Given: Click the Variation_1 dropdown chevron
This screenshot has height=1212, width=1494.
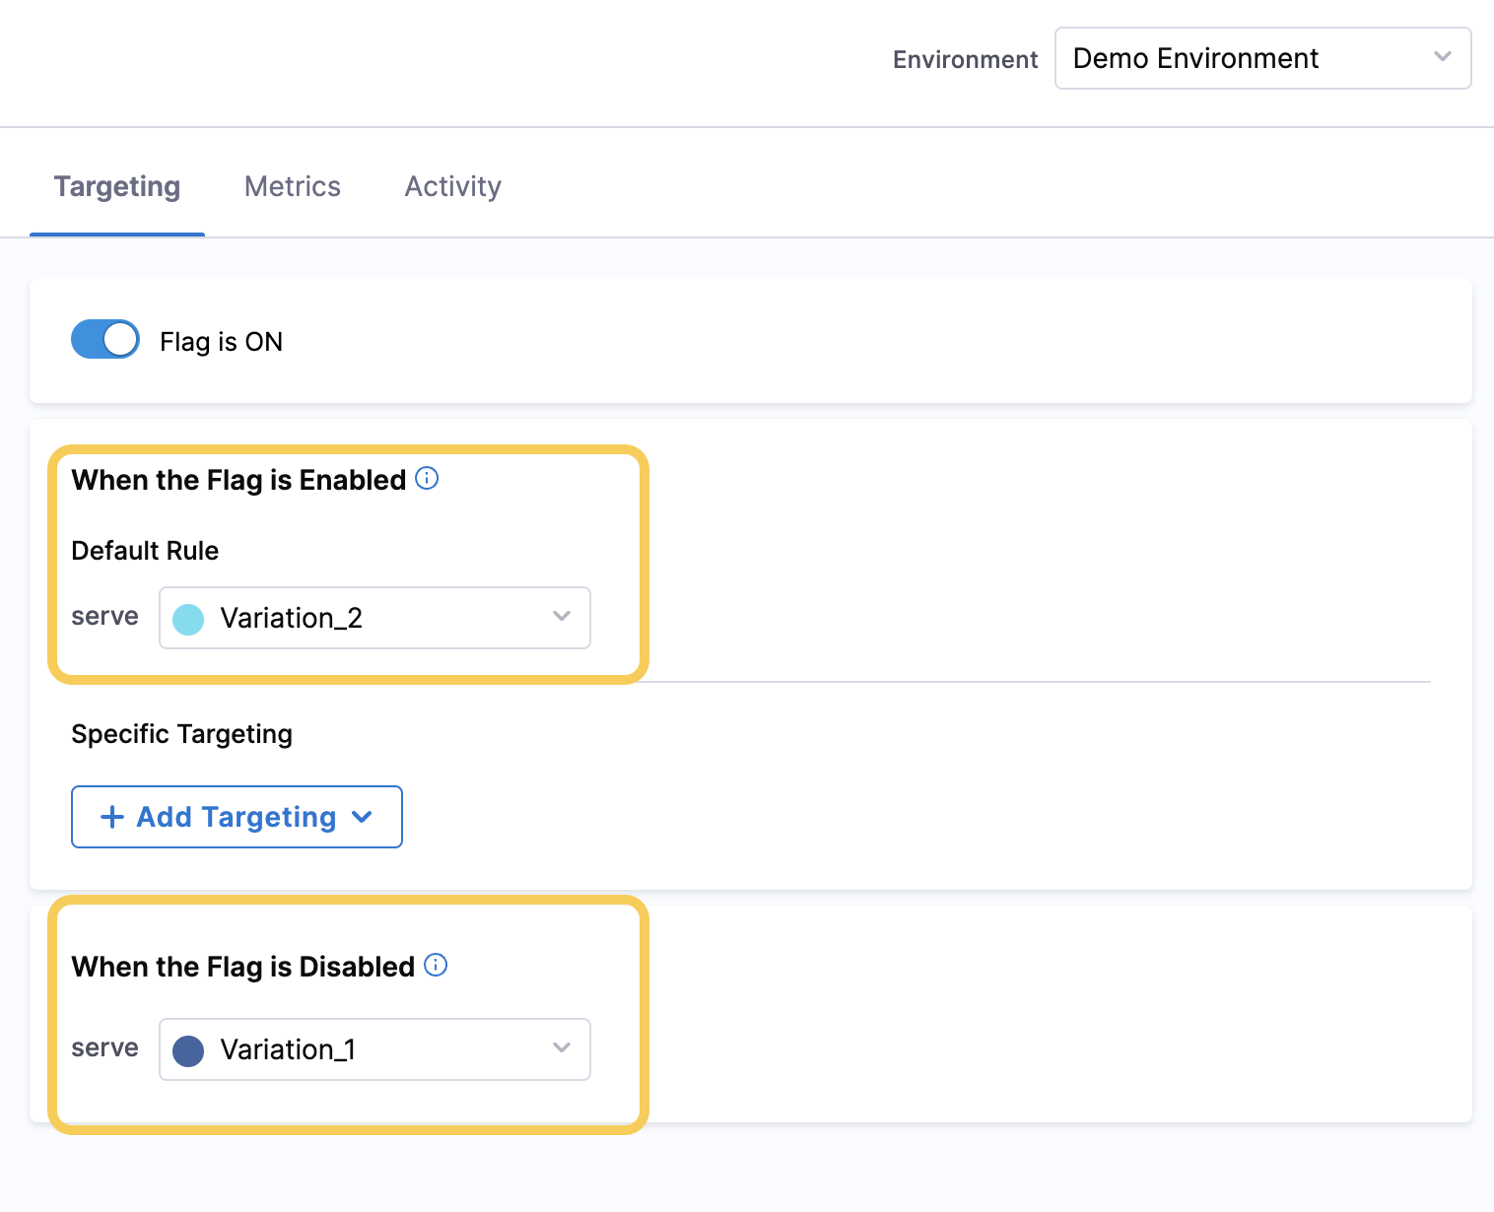Looking at the screenshot, I should [562, 1048].
